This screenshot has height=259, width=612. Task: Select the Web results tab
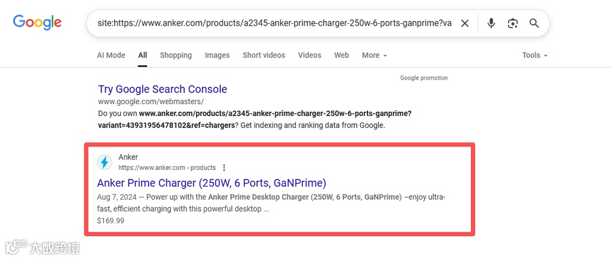click(341, 55)
